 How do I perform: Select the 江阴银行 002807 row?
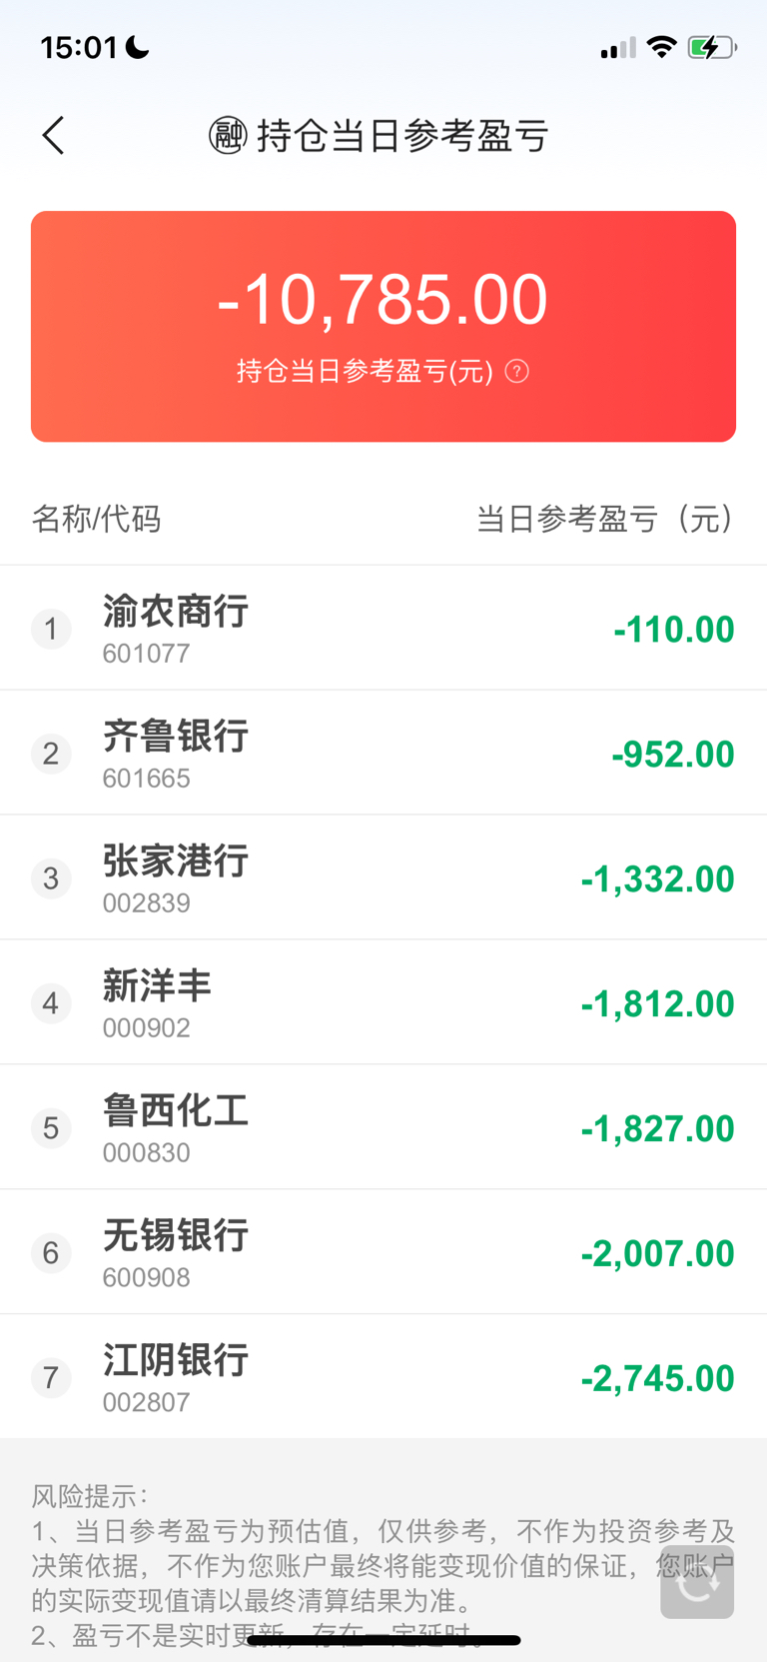pyautogui.click(x=383, y=1377)
